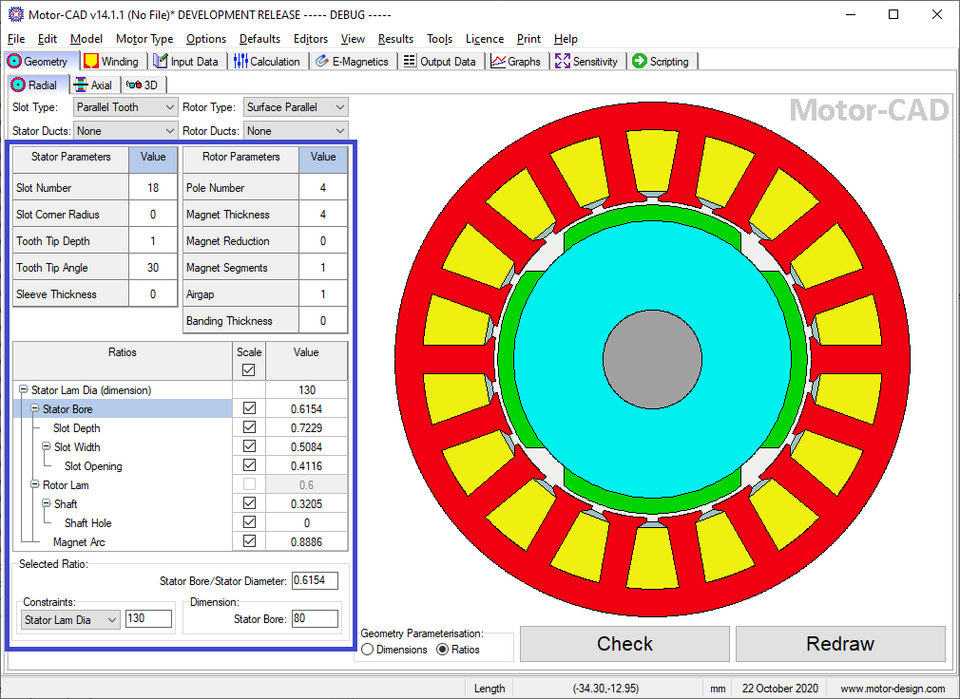This screenshot has width=960, height=699.
Task: Select the Shaft Hole tree row
Action: (123, 523)
